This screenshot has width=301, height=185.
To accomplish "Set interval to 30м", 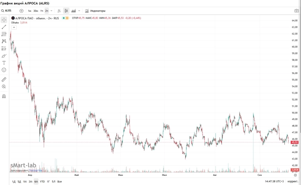I will [36, 11].
